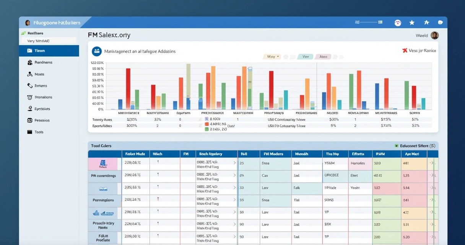Enable the toggle beside the Aaeo chip

338,56
